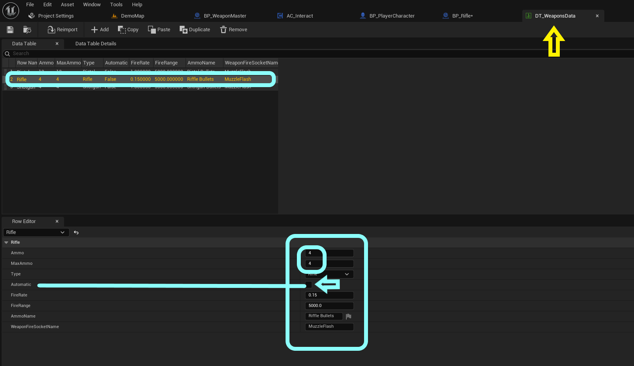Click the WeaponFireSocketName column header

tap(251, 63)
